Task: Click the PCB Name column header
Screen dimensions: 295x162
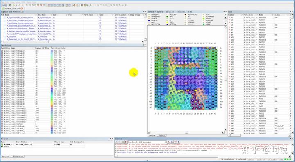Action: click(5, 15)
